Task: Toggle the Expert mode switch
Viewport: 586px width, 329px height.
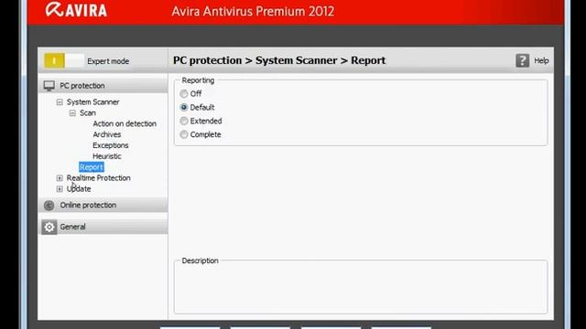Action: 64,60
